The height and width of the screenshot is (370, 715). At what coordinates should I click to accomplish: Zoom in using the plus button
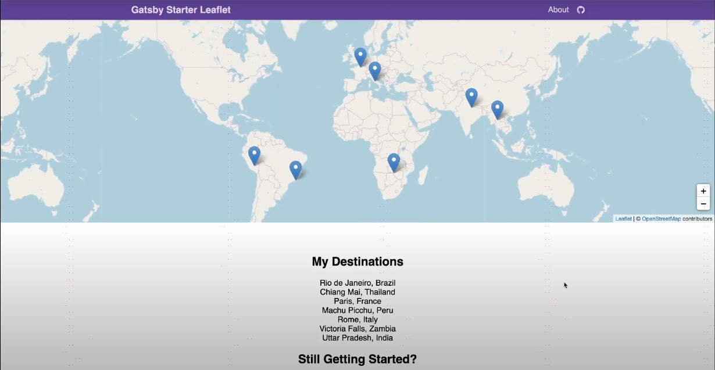pyautogui.click(x=703, y=191)
